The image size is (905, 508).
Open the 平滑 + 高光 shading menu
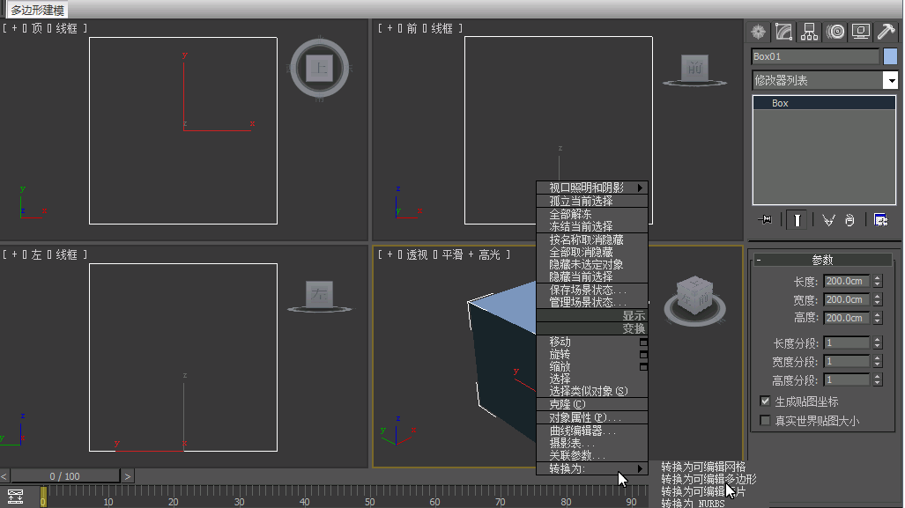click(x=471, y=254)
